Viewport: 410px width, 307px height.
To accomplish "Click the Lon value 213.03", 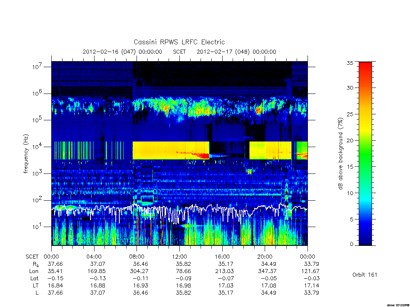I will click(x=224, y=271).
